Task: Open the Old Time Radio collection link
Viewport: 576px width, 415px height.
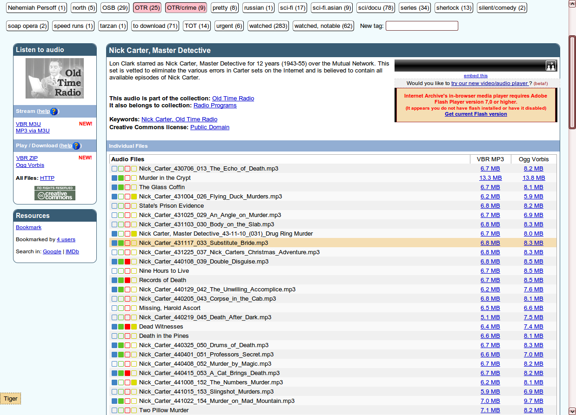Action: 233,99
